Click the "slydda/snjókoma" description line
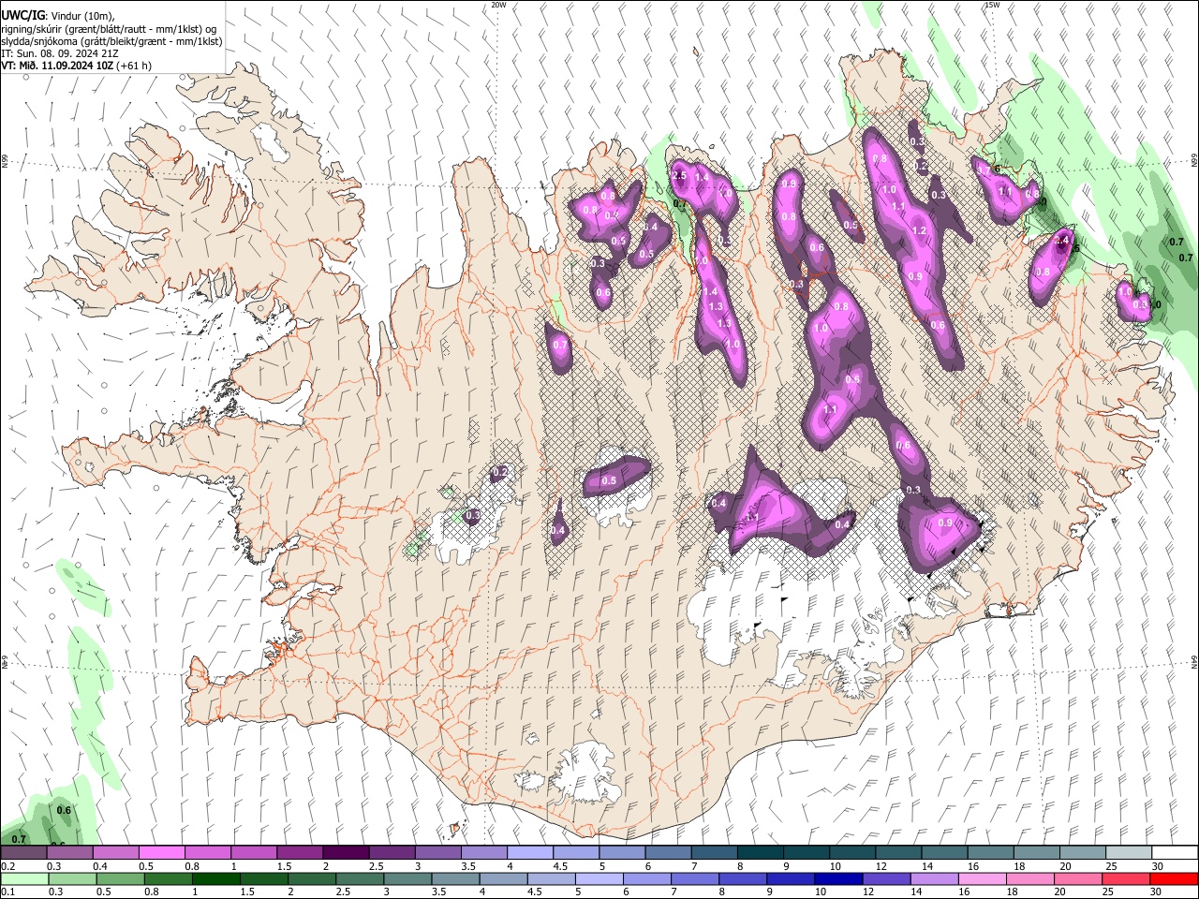The height and width of the screenshot is (899, 1199). coord(111,41)
